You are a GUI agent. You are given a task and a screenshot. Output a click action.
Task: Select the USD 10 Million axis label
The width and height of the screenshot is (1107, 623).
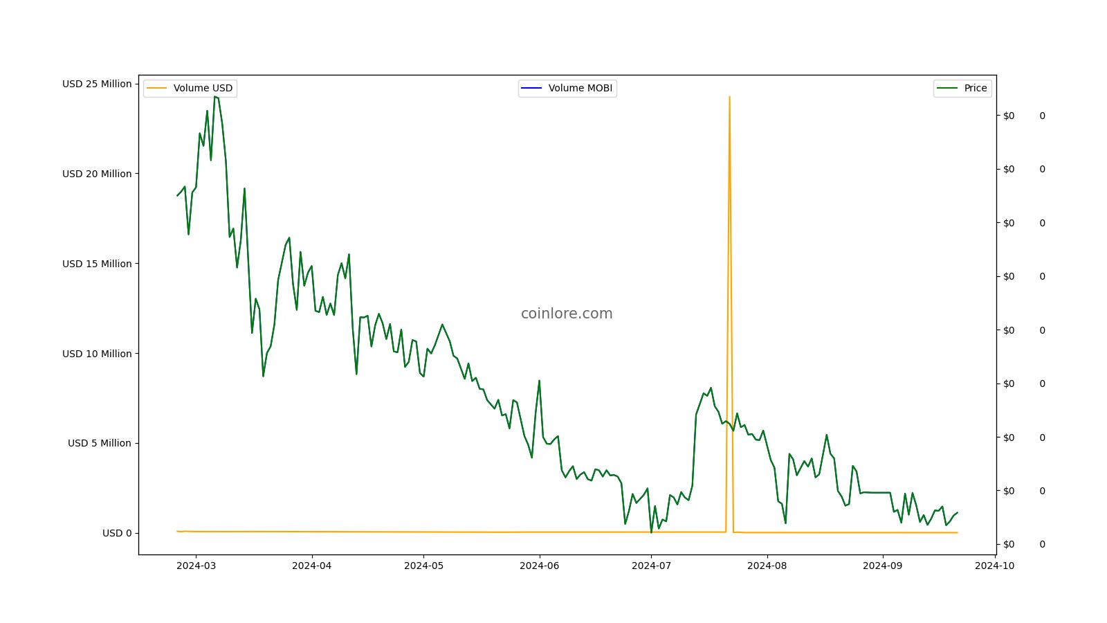pos(97,354)
